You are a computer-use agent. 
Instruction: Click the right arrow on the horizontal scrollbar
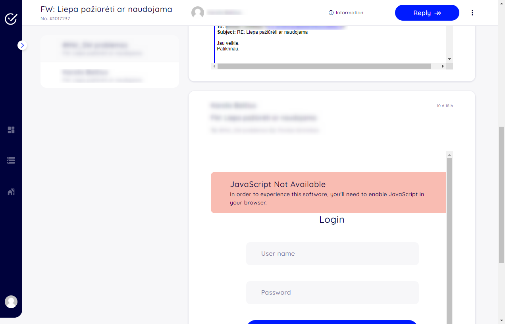click(x=443, y=66)
